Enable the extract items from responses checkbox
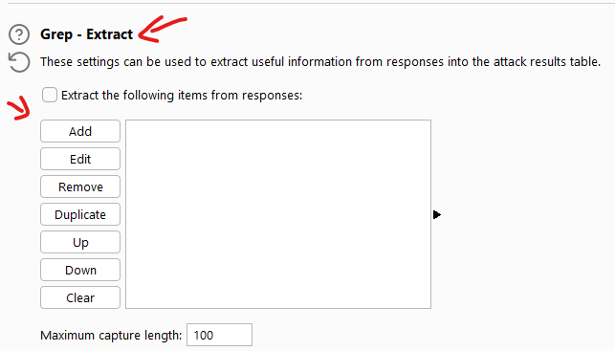Viewport: 615px width, 351px height. [50, 95]
